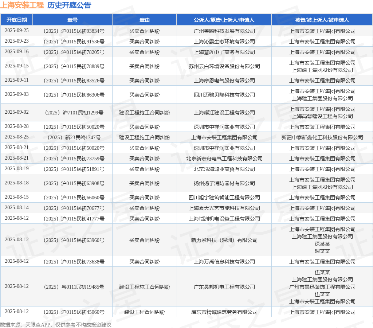
Task: Click the date 2025-09-11
Action: (17, 80)
